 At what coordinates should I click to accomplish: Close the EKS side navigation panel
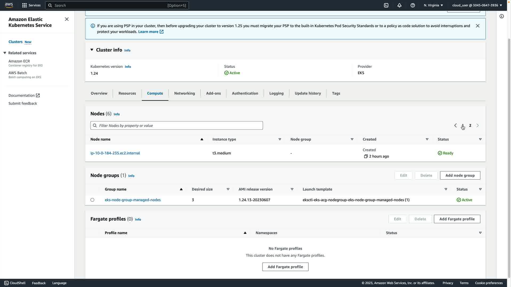pos(67,19)
